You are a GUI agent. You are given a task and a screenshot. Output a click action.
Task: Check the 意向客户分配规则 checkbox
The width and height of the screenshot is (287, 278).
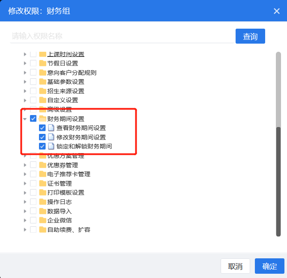tap(33, 72)
